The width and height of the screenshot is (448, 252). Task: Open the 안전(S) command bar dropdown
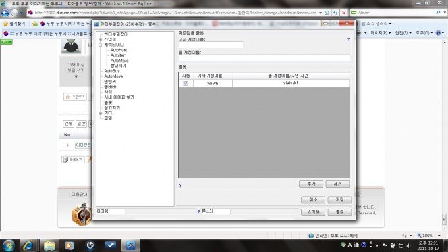coord(403,33)
